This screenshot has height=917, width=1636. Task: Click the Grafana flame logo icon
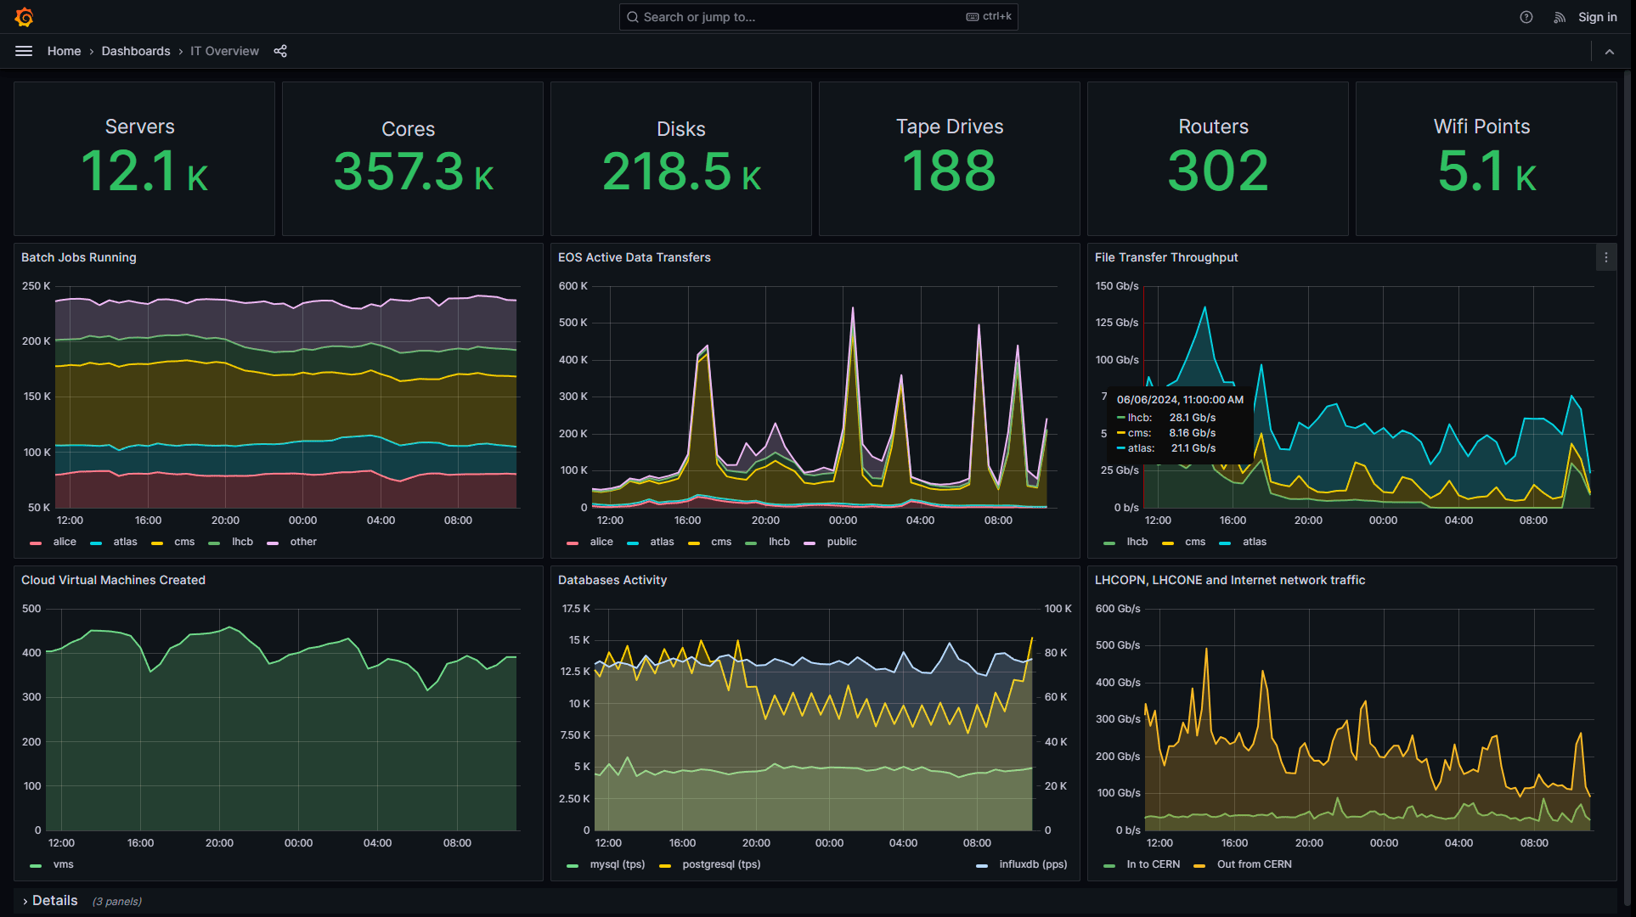pyautogui.click(x=24, y=16)
